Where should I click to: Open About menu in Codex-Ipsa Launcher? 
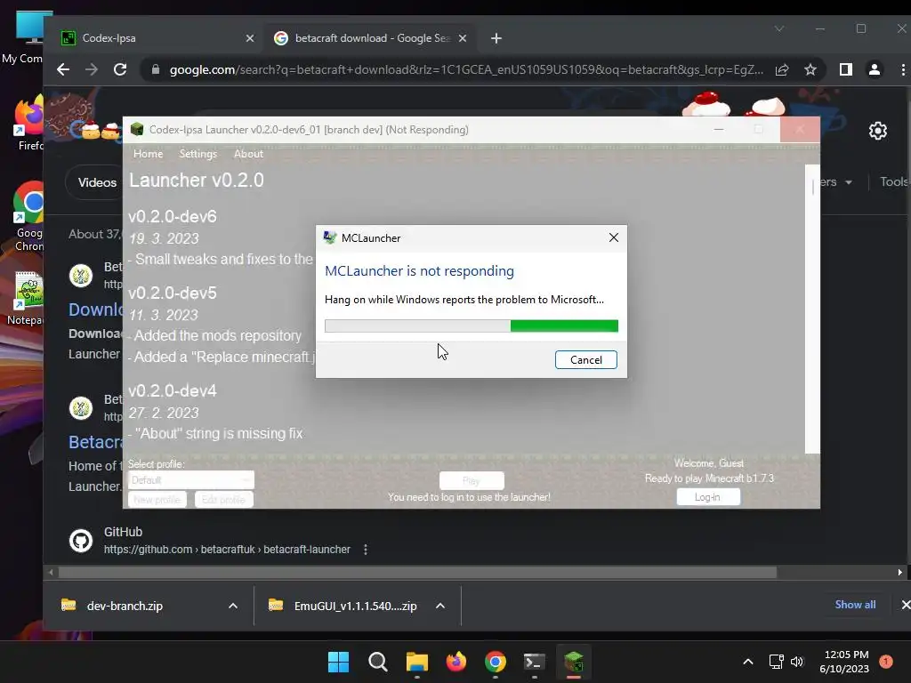(248, 154)
